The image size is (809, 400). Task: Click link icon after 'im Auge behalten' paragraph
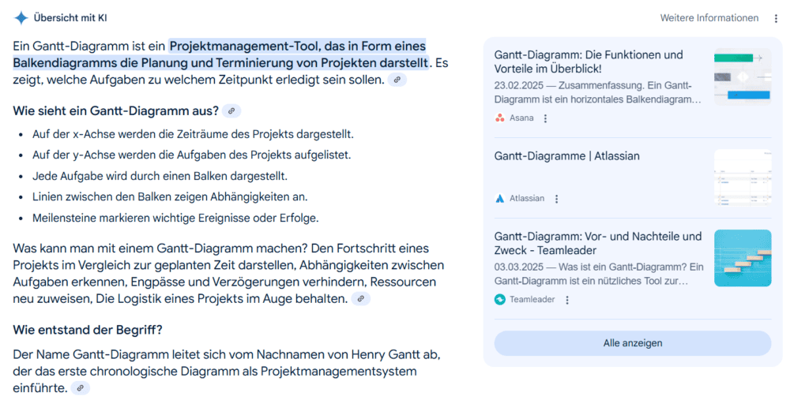[360, 299]
